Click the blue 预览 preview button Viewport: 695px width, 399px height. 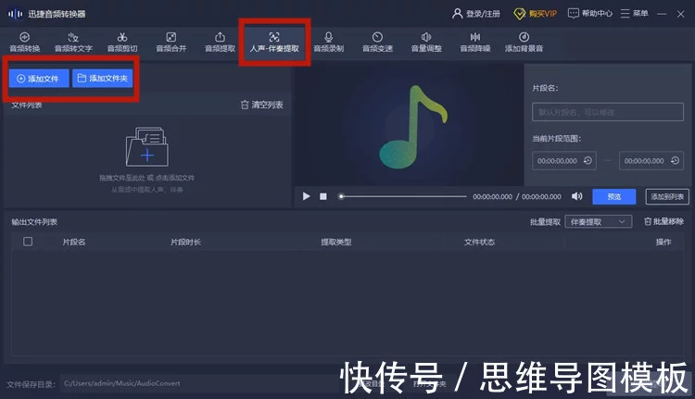coord(613,196)
